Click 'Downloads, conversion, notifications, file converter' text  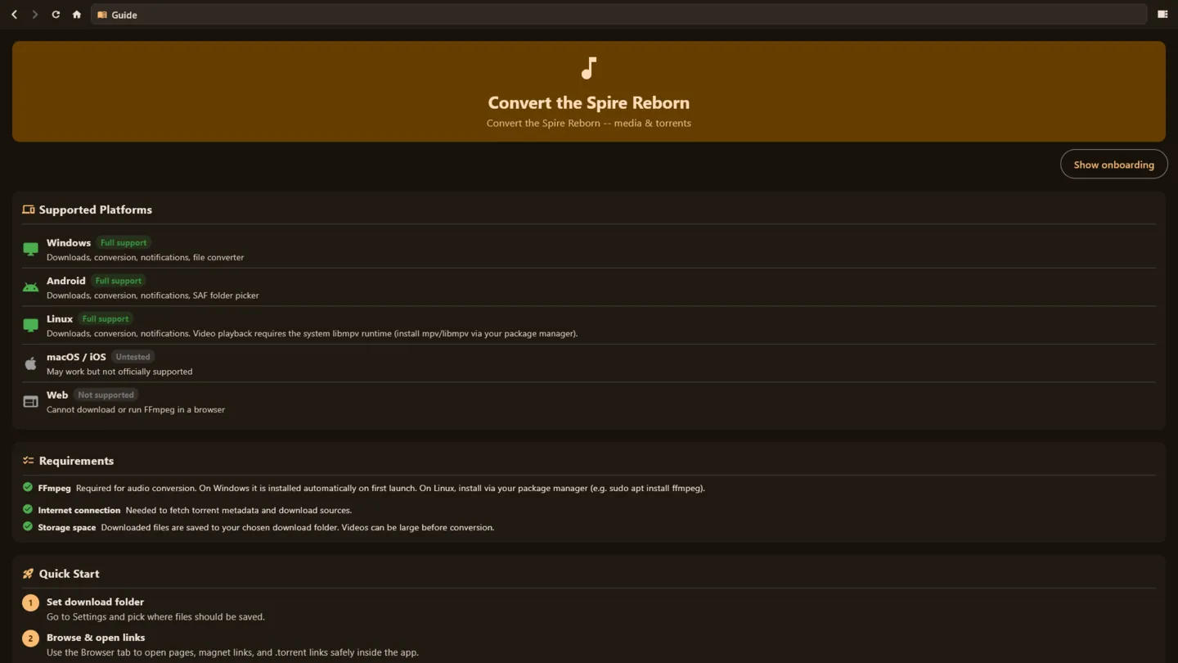point(145,257)
